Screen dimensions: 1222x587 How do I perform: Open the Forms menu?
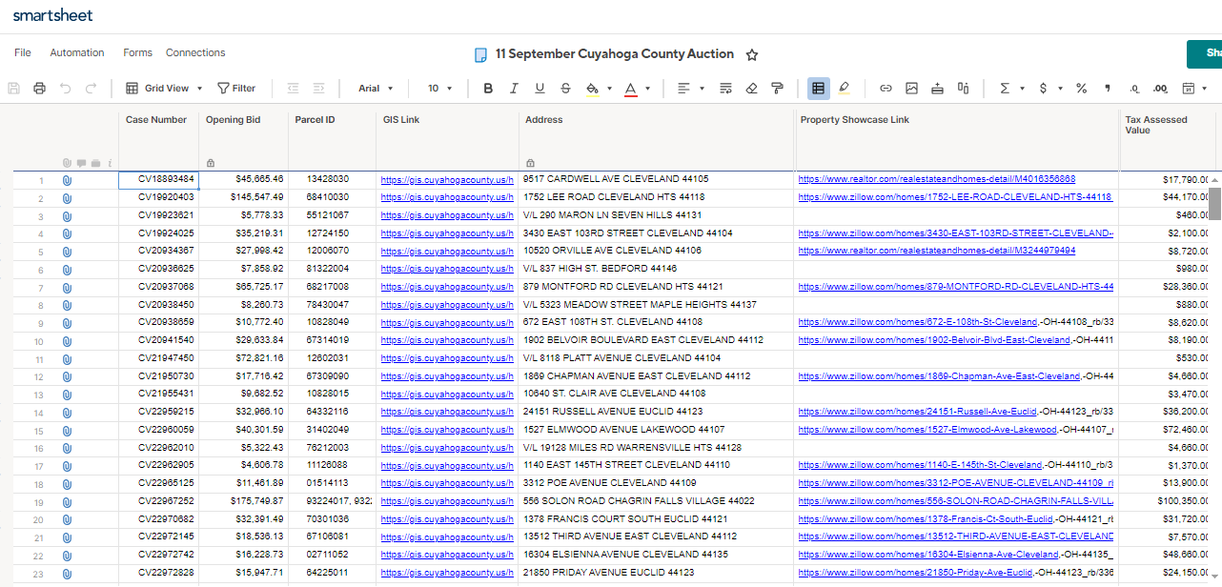pos(137,53)
